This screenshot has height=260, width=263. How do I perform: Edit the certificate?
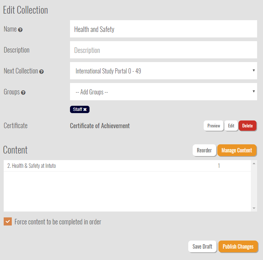click(231, 126)
